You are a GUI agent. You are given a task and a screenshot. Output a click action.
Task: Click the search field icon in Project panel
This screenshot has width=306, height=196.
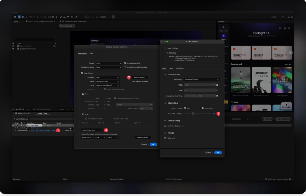[x=14, y=40]
